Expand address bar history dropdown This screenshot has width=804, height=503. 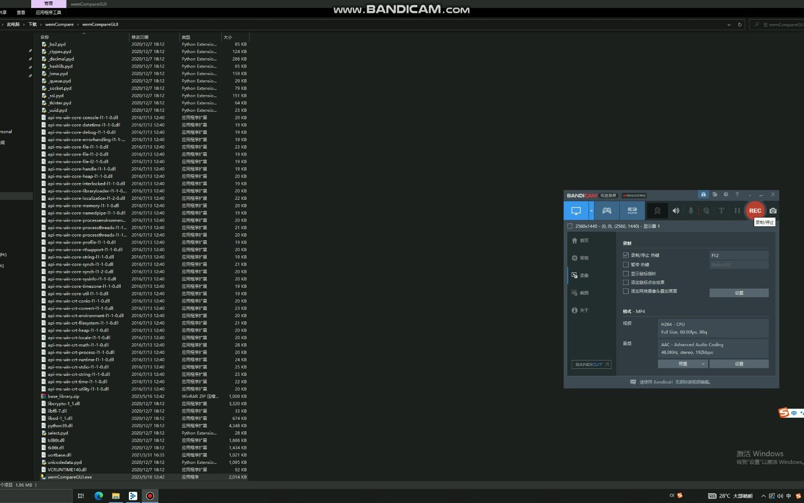729,25
